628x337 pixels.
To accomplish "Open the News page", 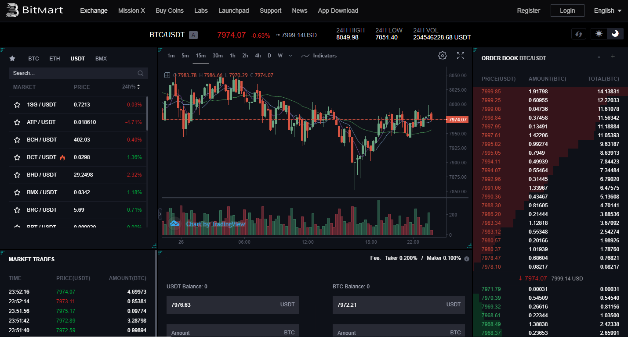I will coord(300,11).
